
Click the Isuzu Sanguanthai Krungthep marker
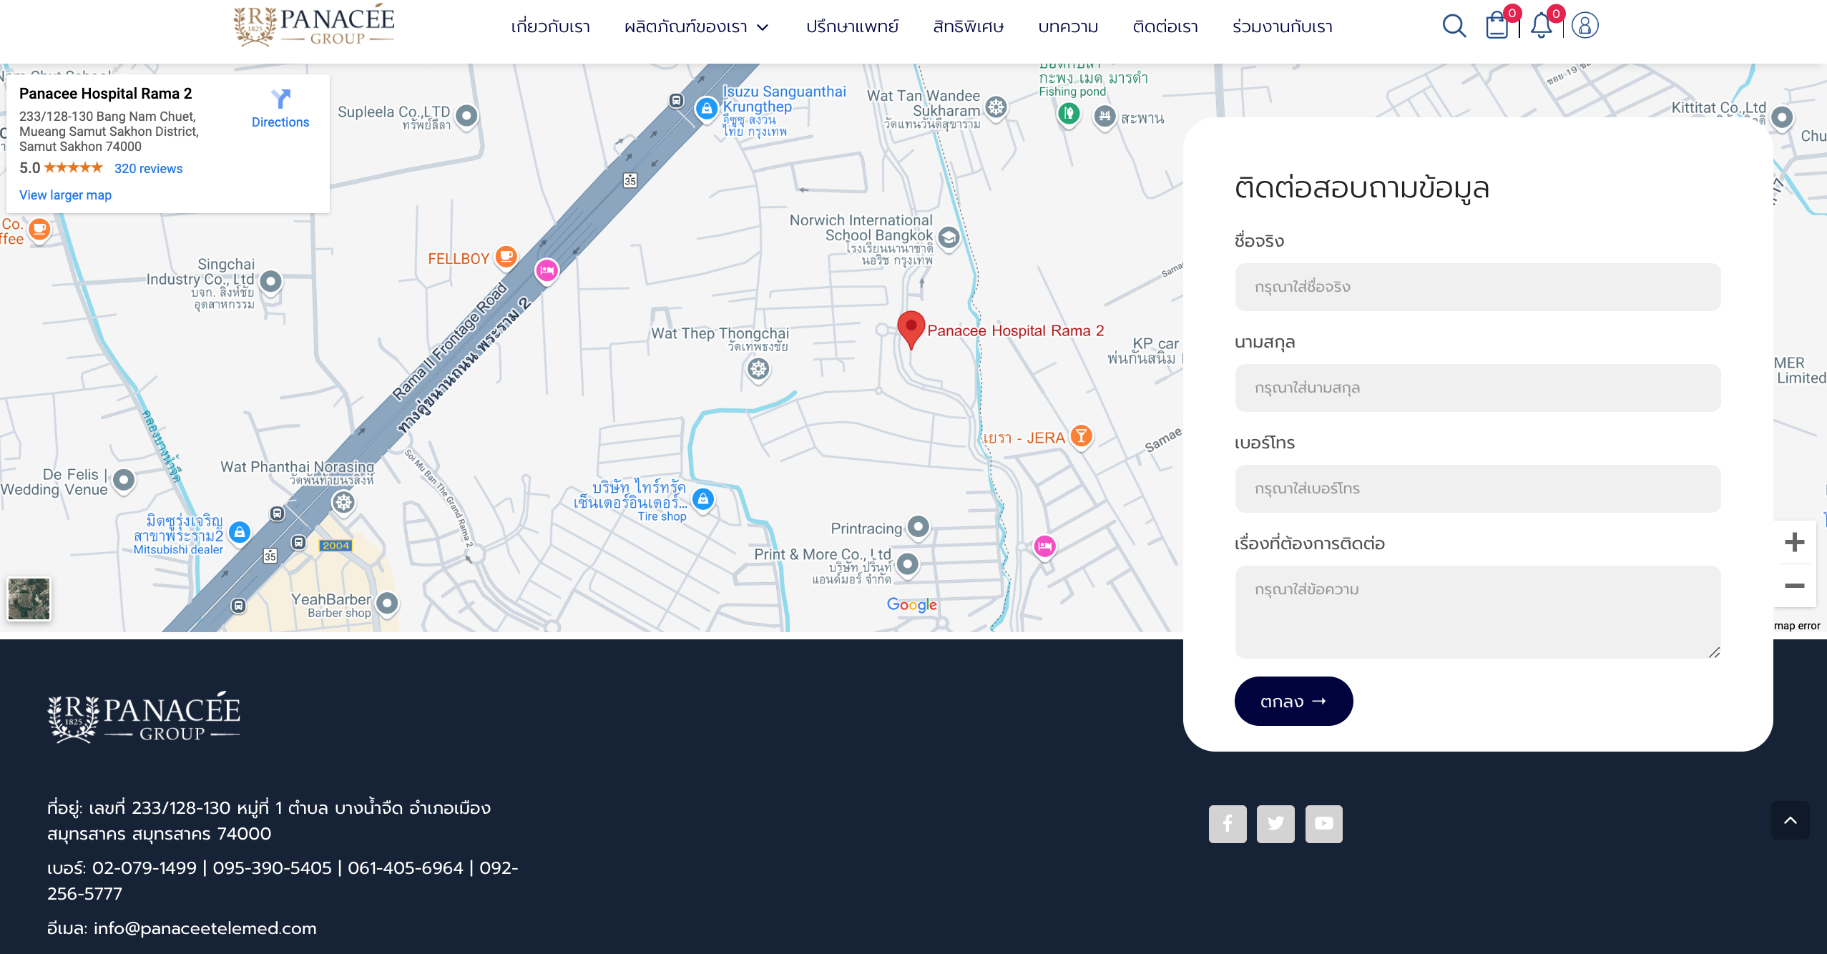pos(707,109)
